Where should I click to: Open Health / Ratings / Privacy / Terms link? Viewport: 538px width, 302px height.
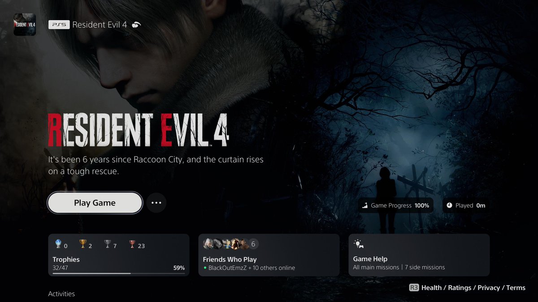pyautogui.click(x=473, y=288)
